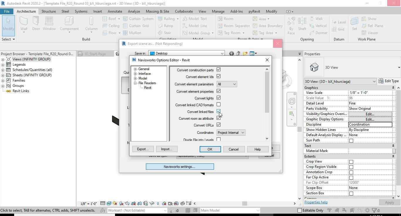Select the Ceiling tool

(x=111, y=26)
